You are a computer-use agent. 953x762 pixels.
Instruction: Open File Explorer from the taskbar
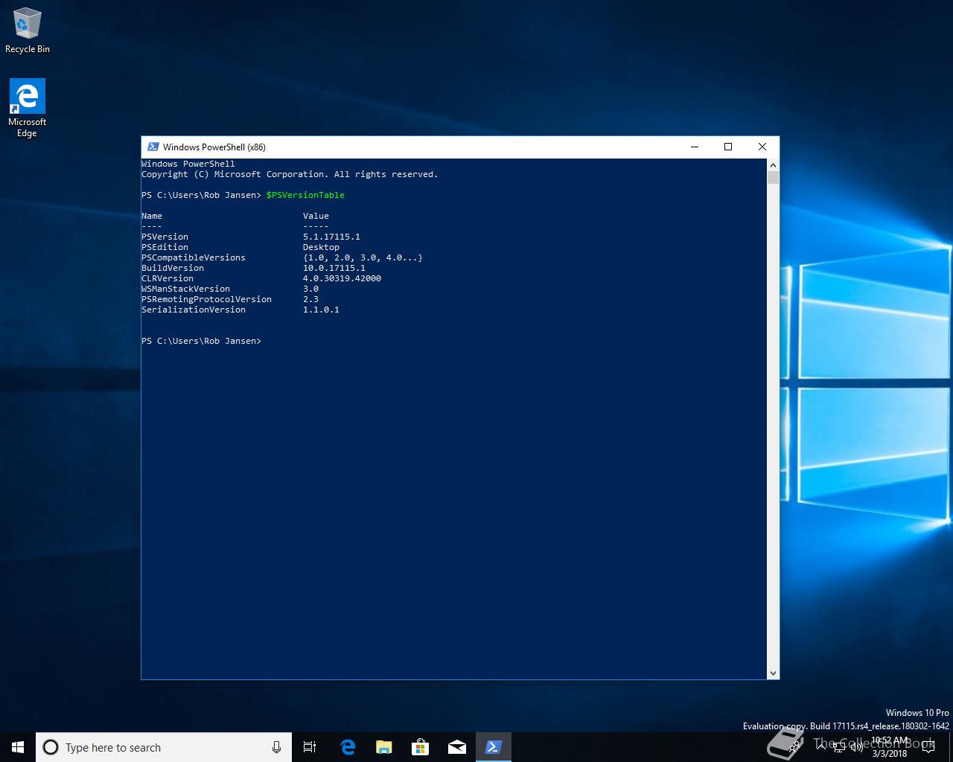pos(383,747)
